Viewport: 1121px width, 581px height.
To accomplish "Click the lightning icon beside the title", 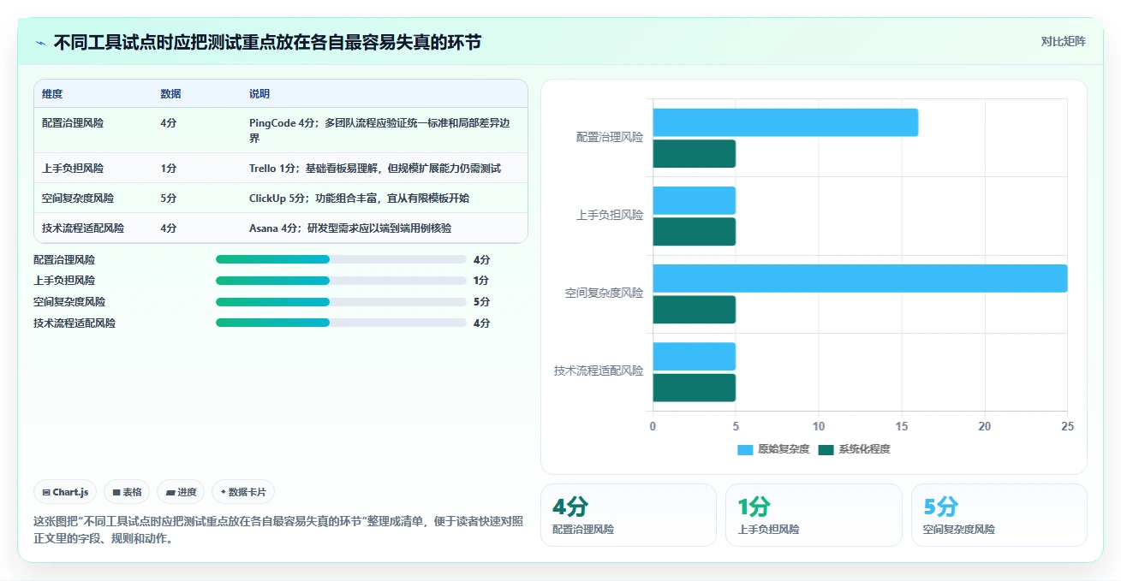I will [x=40, y=43].
